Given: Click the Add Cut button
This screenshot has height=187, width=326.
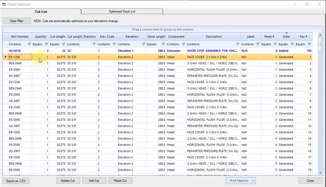Looking at the screenshot, I should (94, 180).
